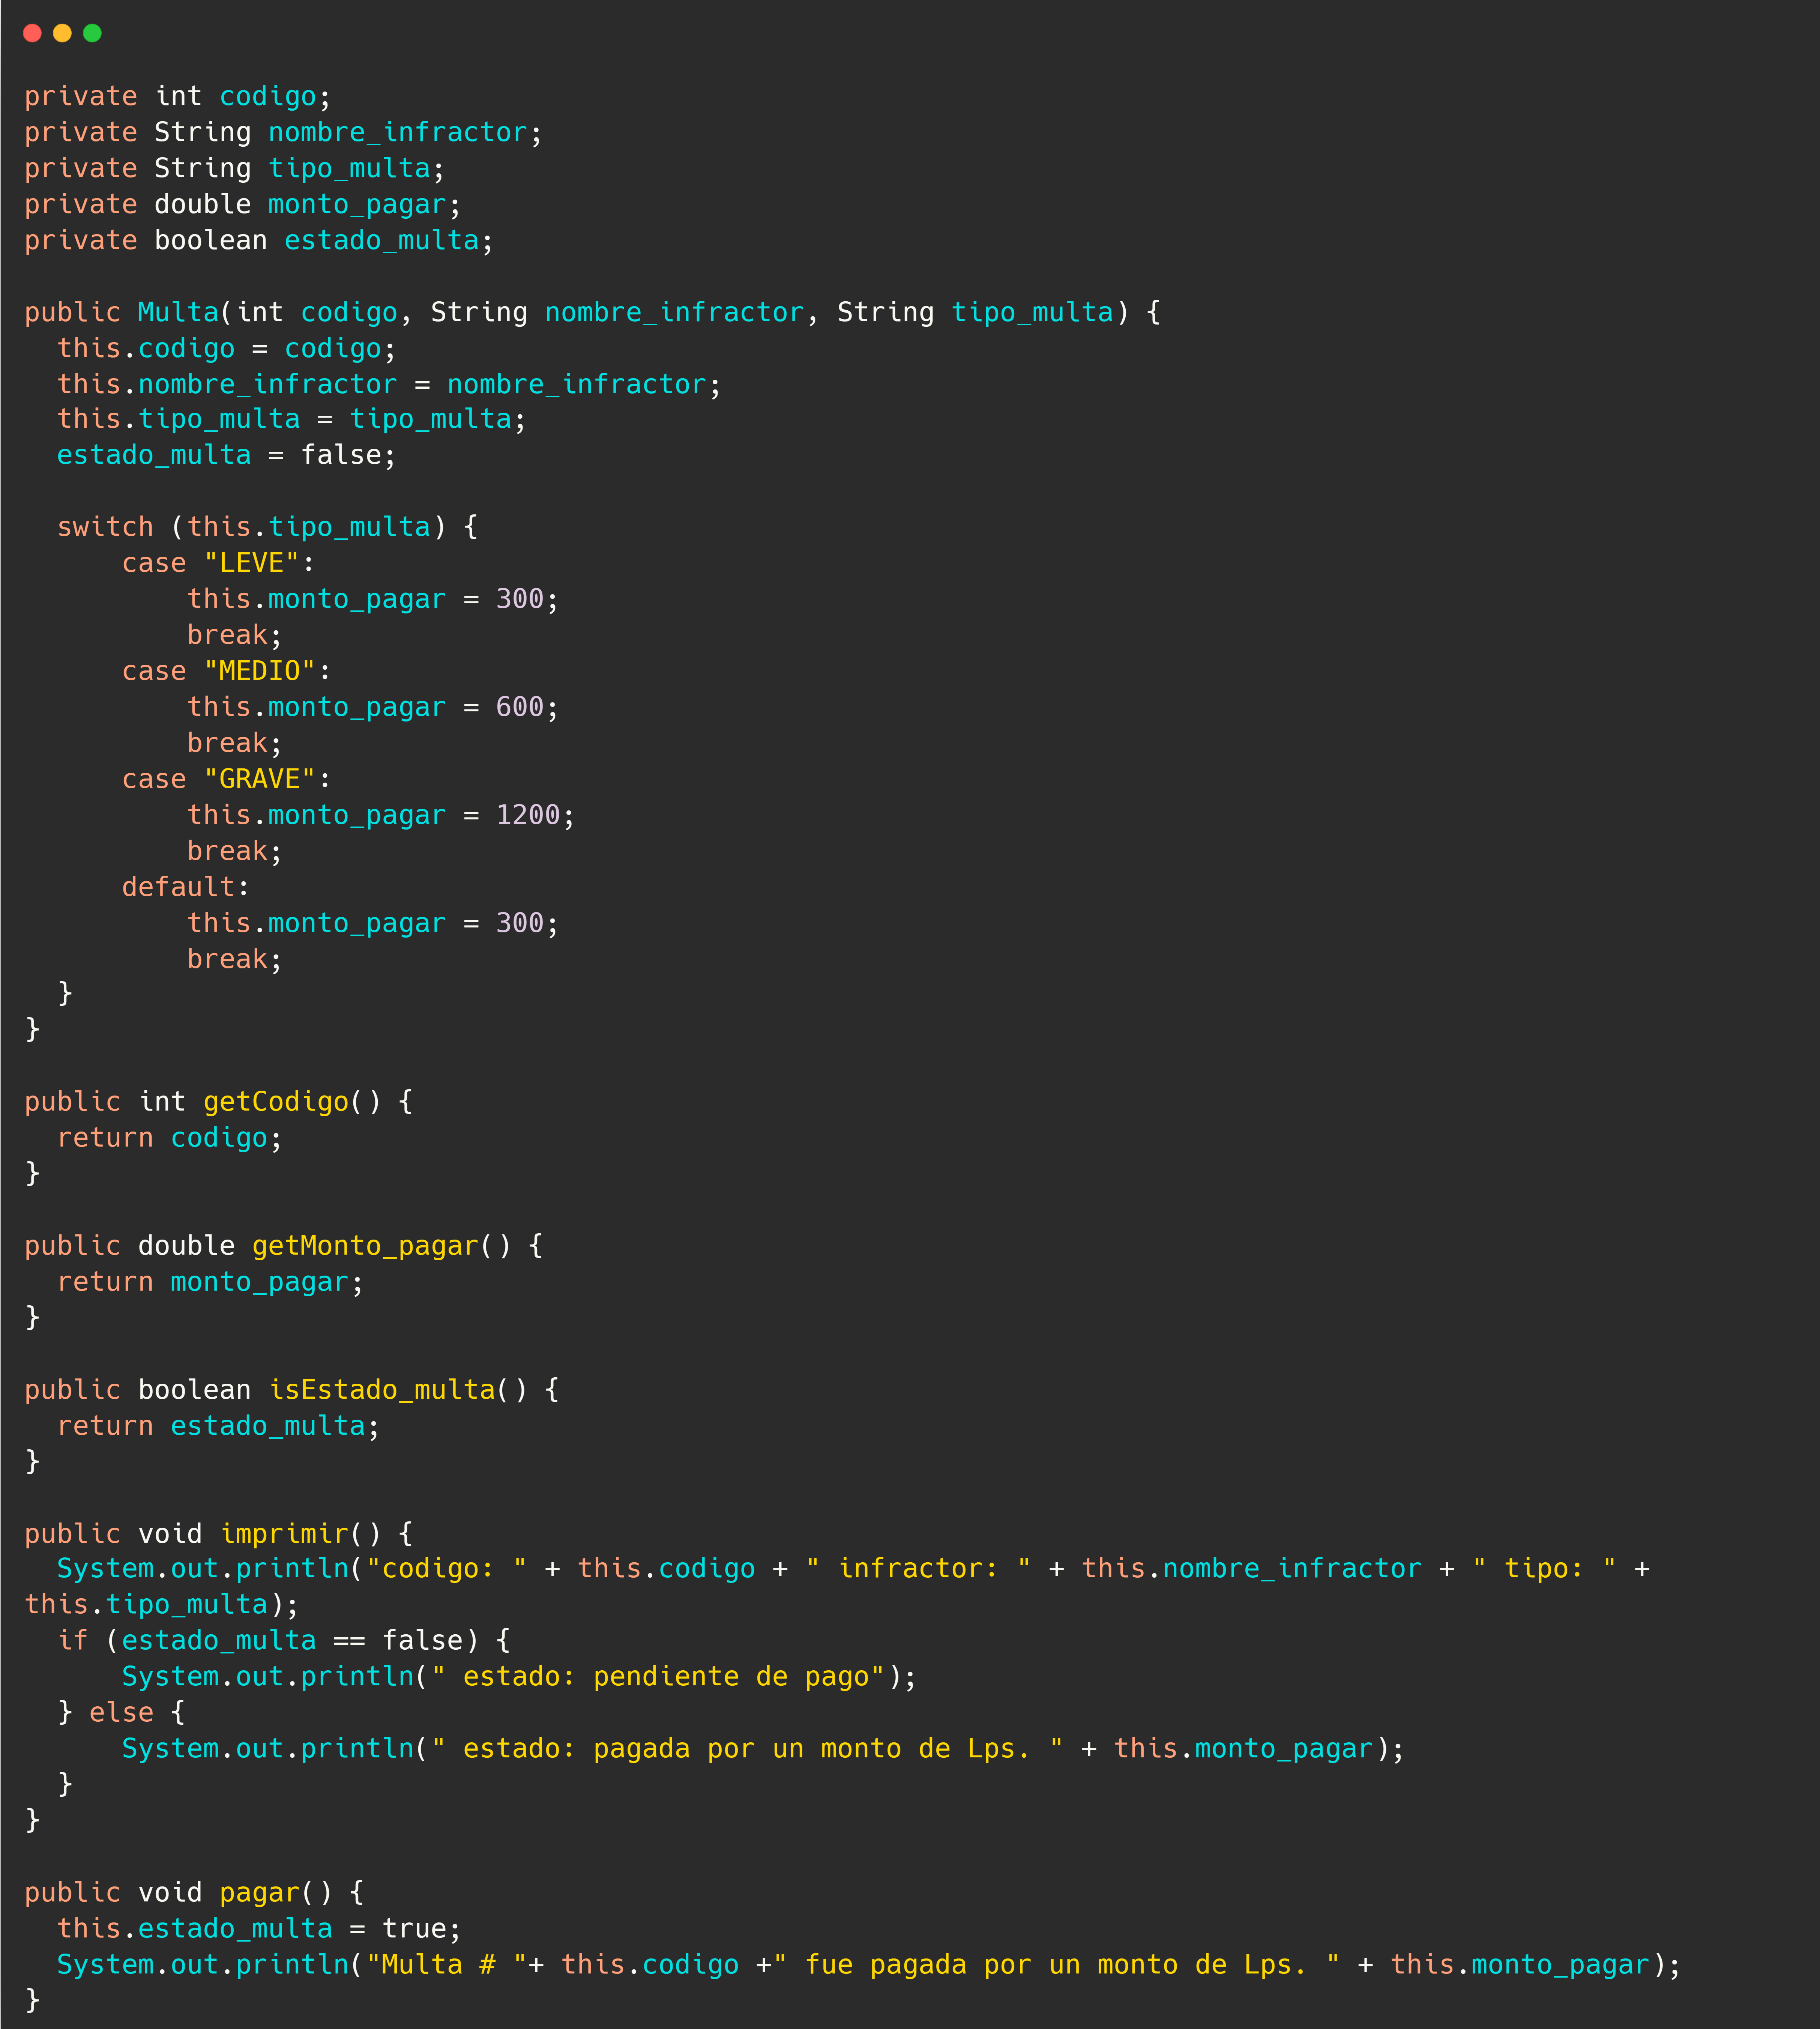1820x2029 pixels.
Task: Click the line 'private int codigo;'
Action: (x=177, y=97)
